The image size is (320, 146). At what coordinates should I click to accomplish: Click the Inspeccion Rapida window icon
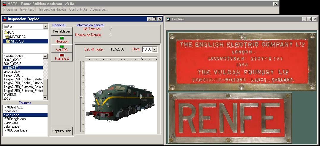4,19
